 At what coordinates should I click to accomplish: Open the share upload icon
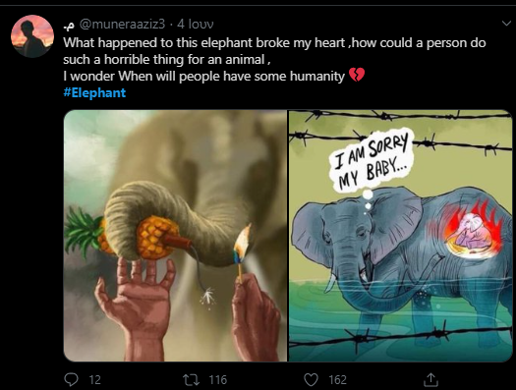(x=430, y=379)
